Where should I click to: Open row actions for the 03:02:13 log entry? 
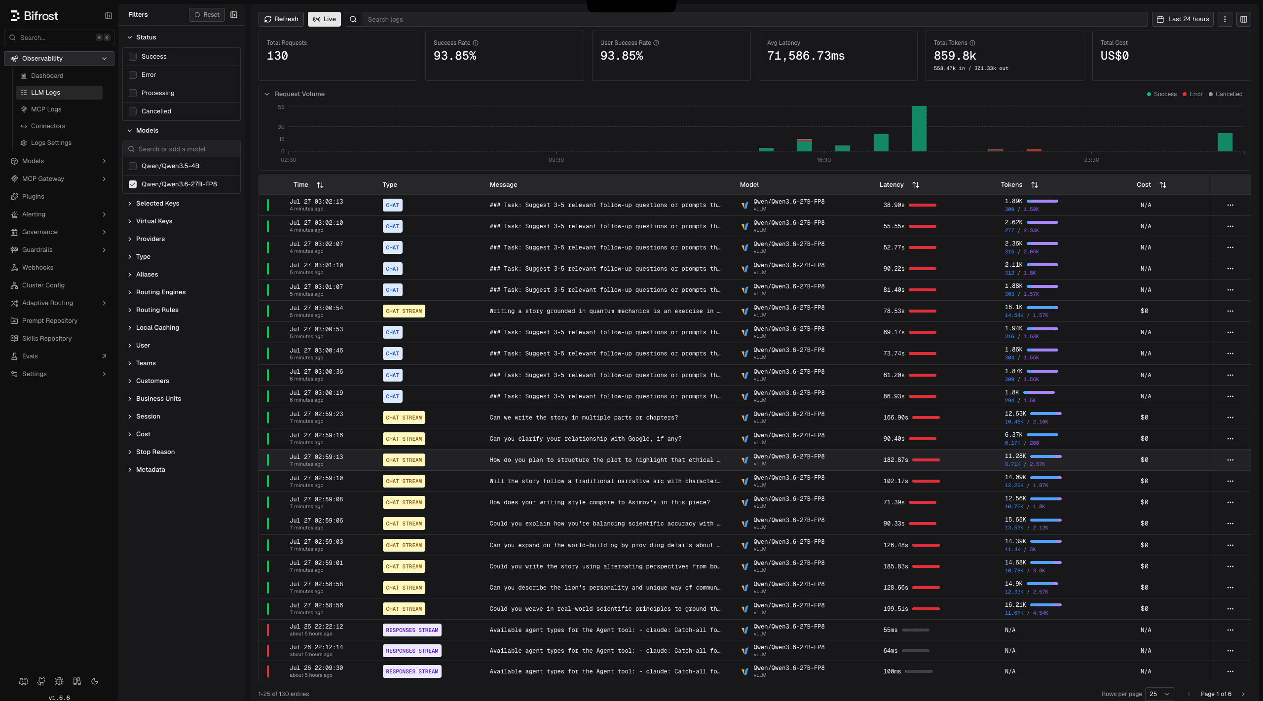pyautogui.click(x=1230, y=205)
